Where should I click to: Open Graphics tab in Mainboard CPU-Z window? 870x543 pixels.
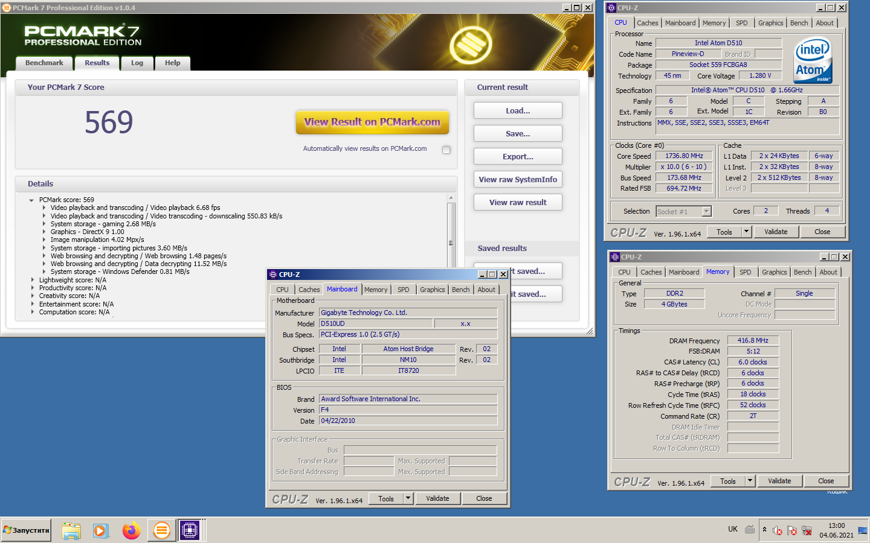433,290
